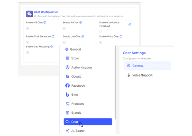The height and width of the screenshot is (136, 192).
Task: Click the Facebook logo icon
Action: click(x=68, y=85)
